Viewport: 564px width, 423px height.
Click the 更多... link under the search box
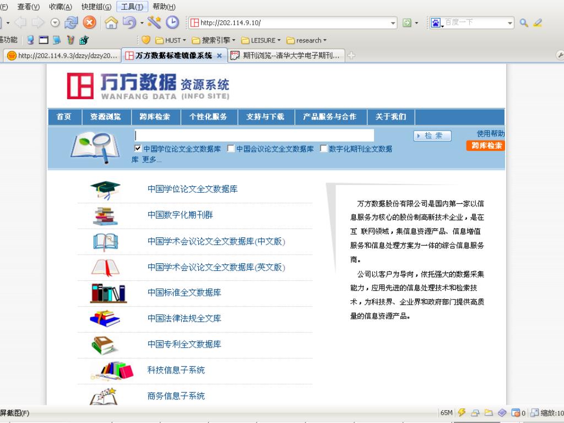point(151,159)
